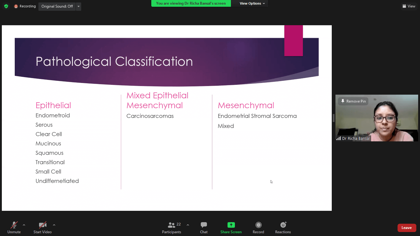Viewport: 420px width, 236px height.
Task: Open the Participants panel
Action: pos(172,228)
